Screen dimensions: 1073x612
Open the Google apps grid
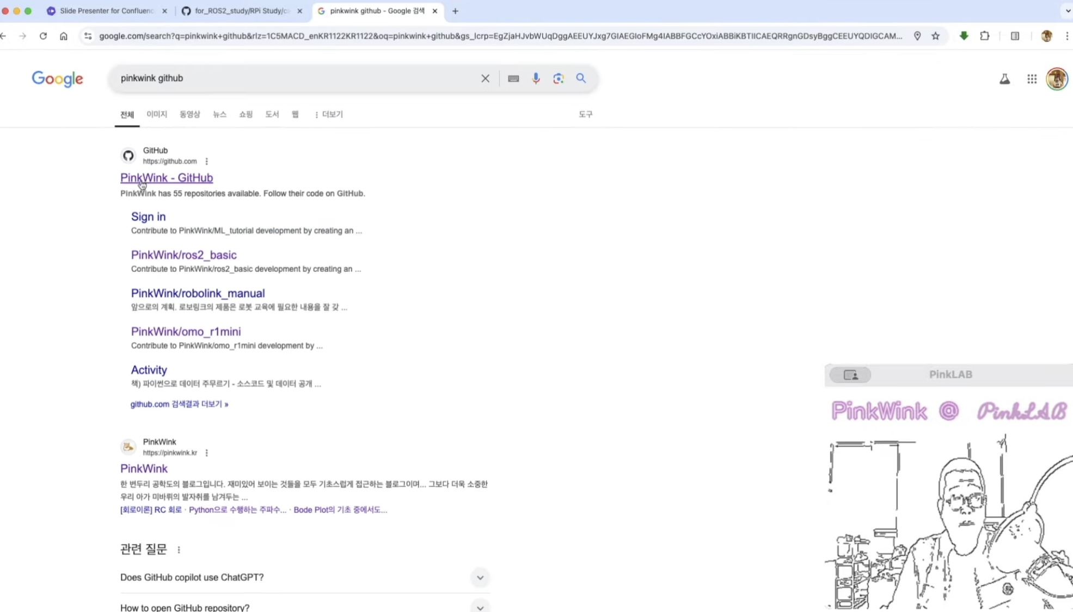coord(1032,79)
